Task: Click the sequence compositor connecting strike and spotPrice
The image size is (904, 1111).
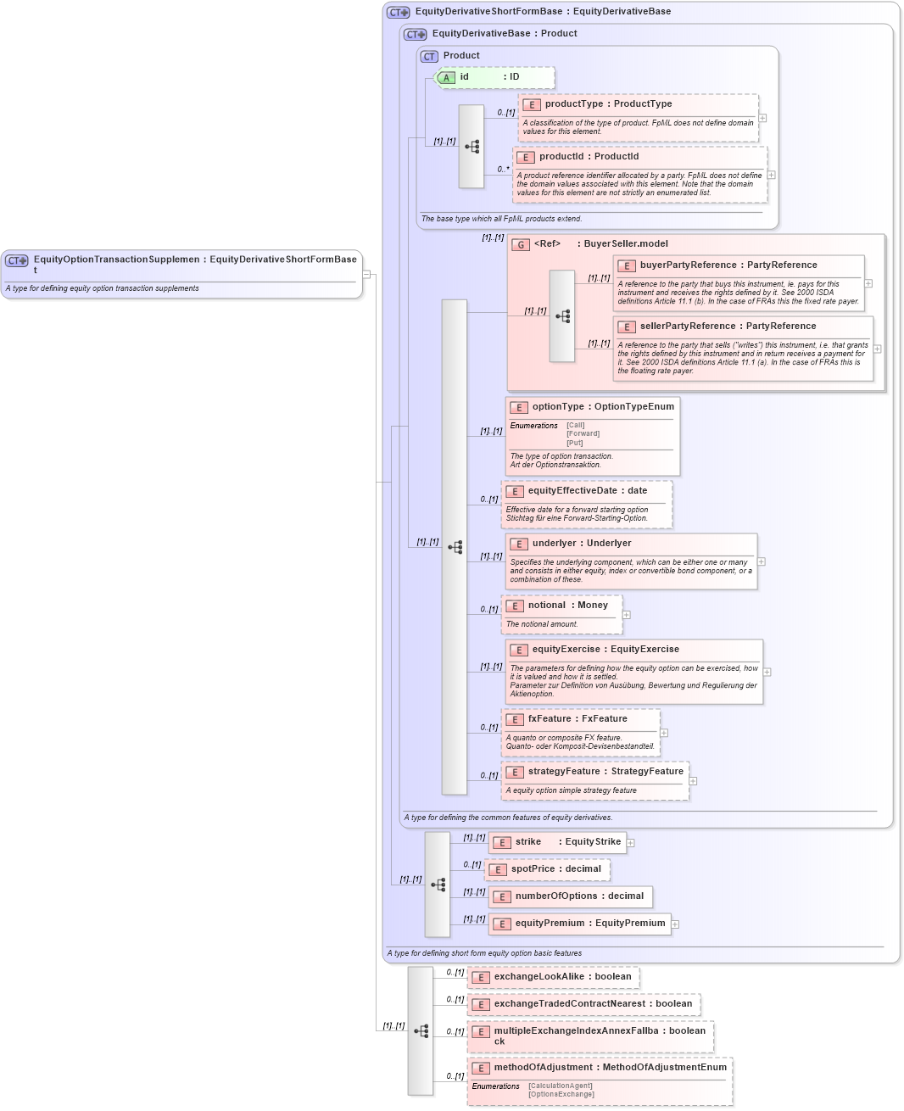Action: [x=438, y=885]
